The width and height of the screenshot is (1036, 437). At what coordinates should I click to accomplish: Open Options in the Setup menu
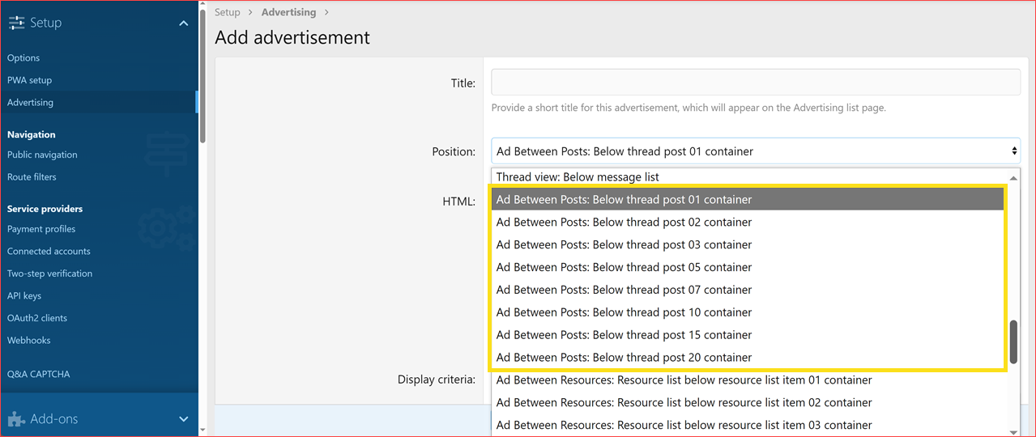23,58
